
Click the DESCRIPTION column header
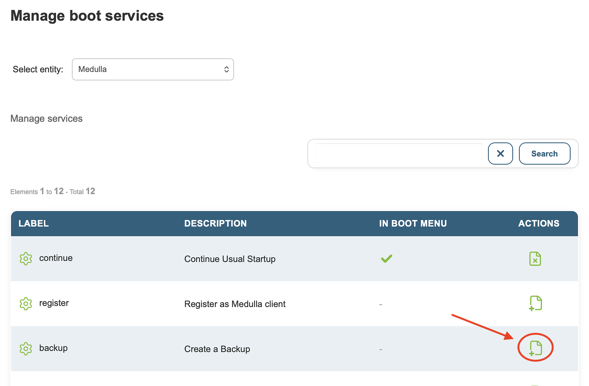point(216,224)
